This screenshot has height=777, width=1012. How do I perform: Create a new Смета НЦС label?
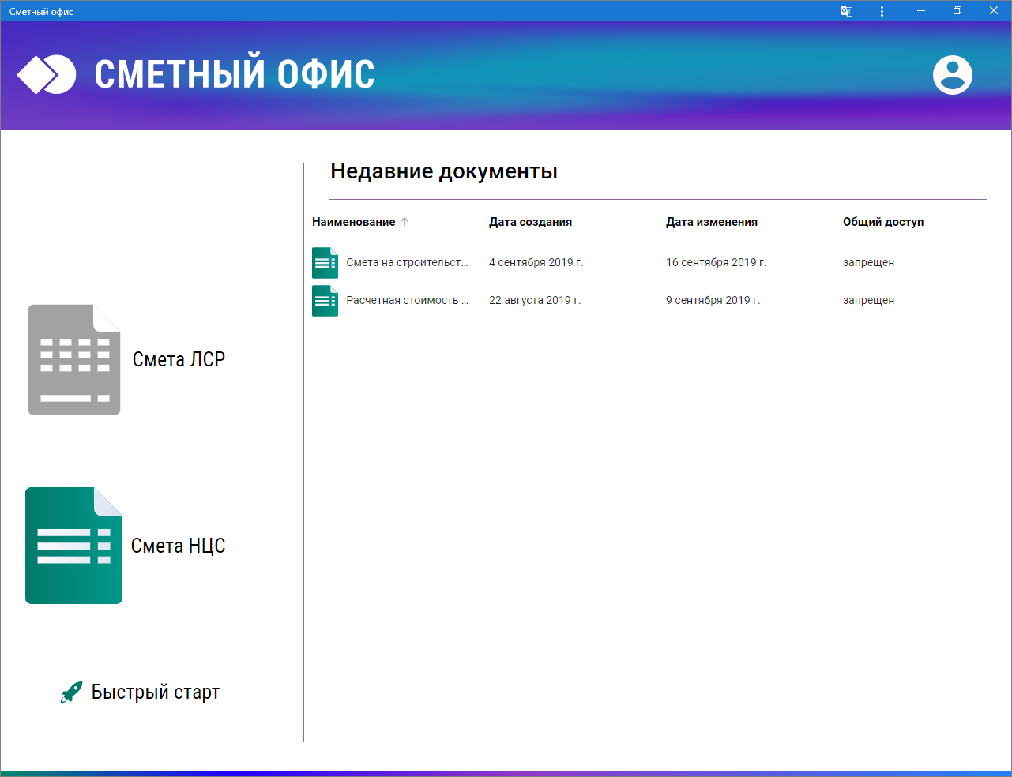coord(179,546)
